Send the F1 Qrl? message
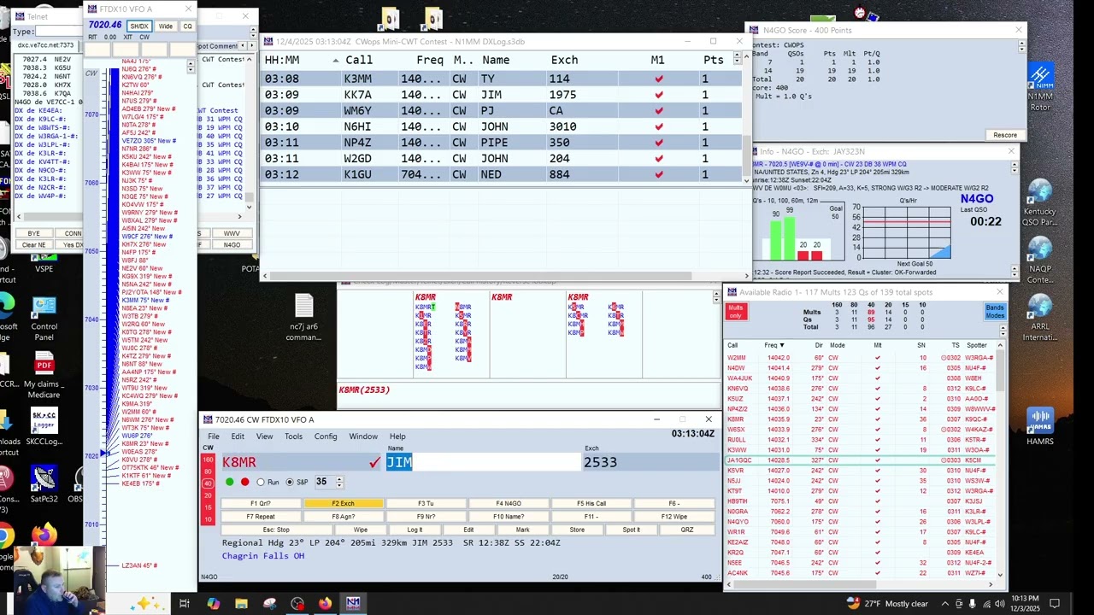Screen dimensions: 1094x615 click(259, 503)
